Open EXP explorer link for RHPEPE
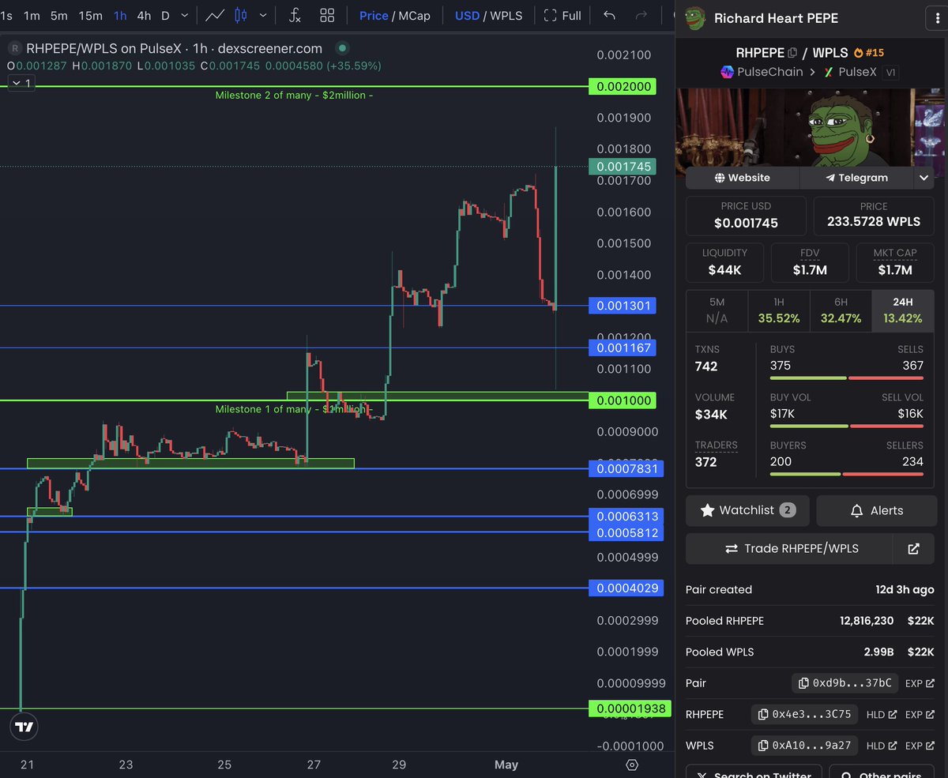Screen dimensions: 948x778 click(920, 714)
